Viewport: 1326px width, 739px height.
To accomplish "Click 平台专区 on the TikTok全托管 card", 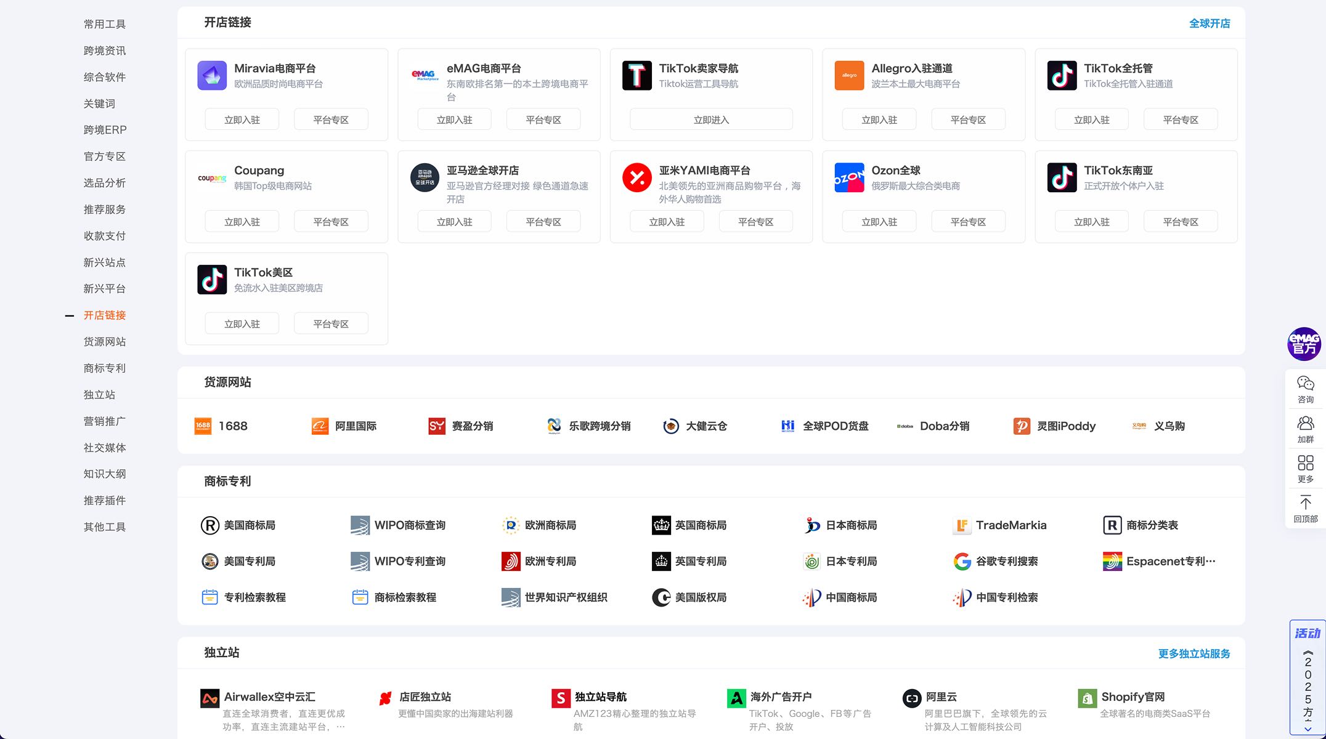I will tap(1181, 119).
